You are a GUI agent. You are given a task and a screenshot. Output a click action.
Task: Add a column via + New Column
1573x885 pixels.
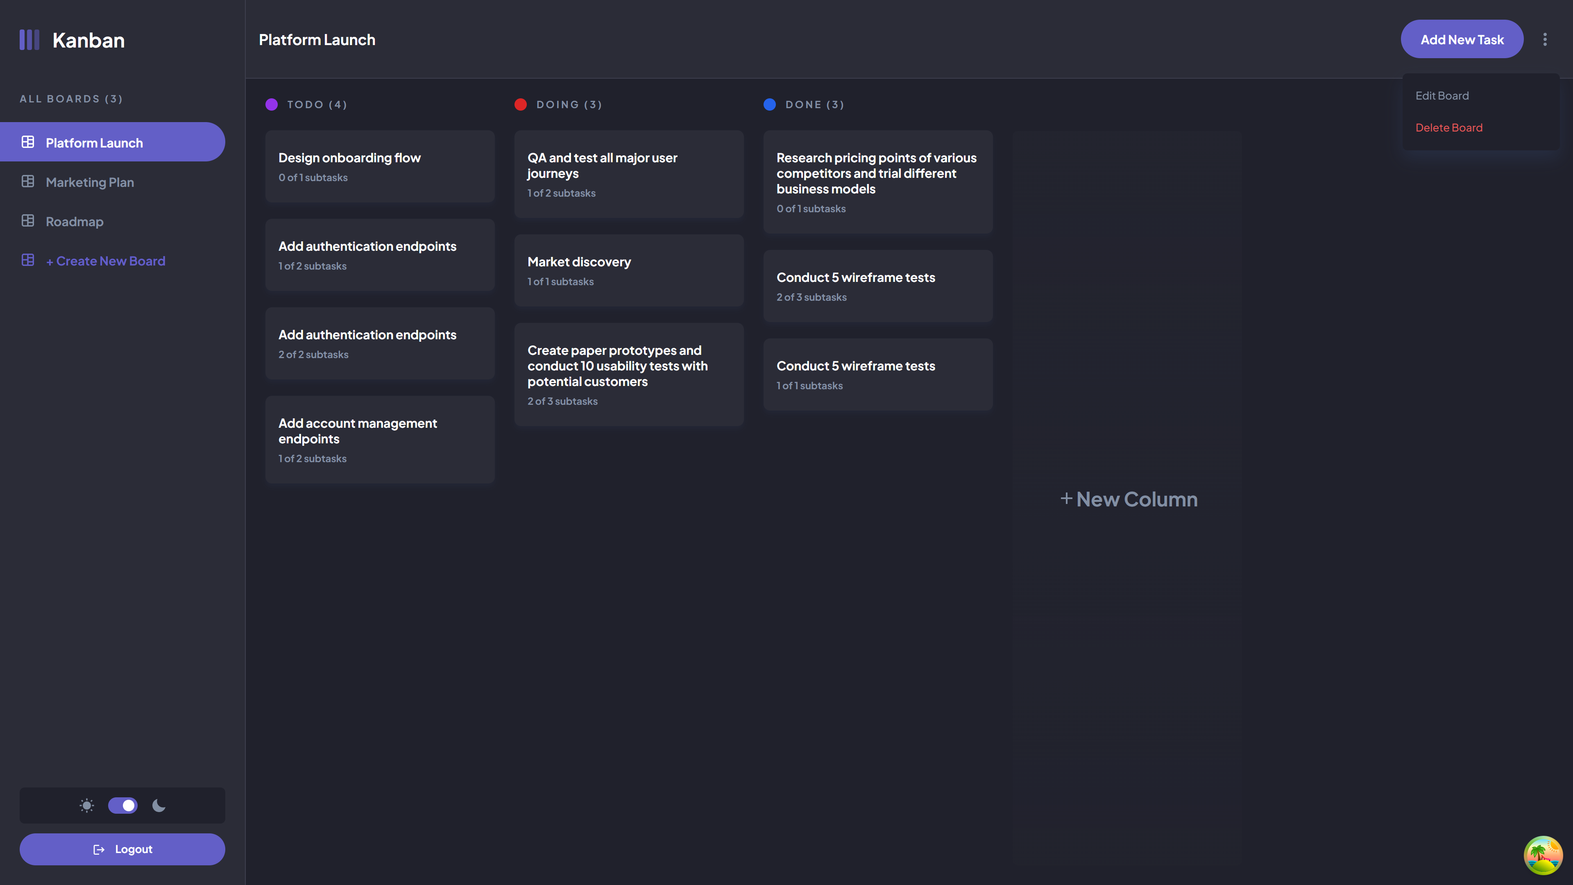pos(1129,499)
